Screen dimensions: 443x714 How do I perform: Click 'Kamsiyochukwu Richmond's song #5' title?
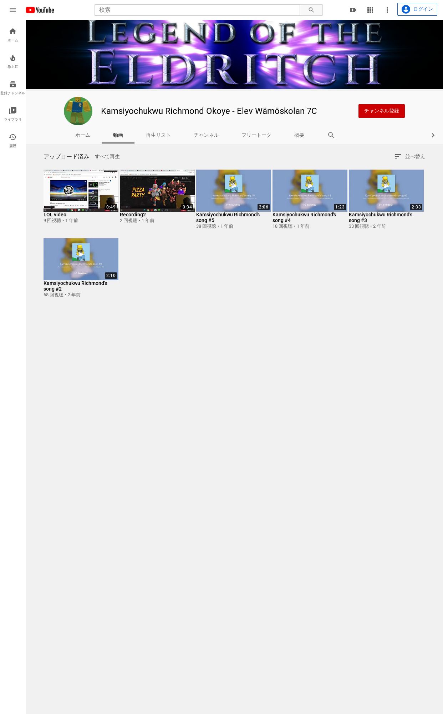tap(228, 217)
